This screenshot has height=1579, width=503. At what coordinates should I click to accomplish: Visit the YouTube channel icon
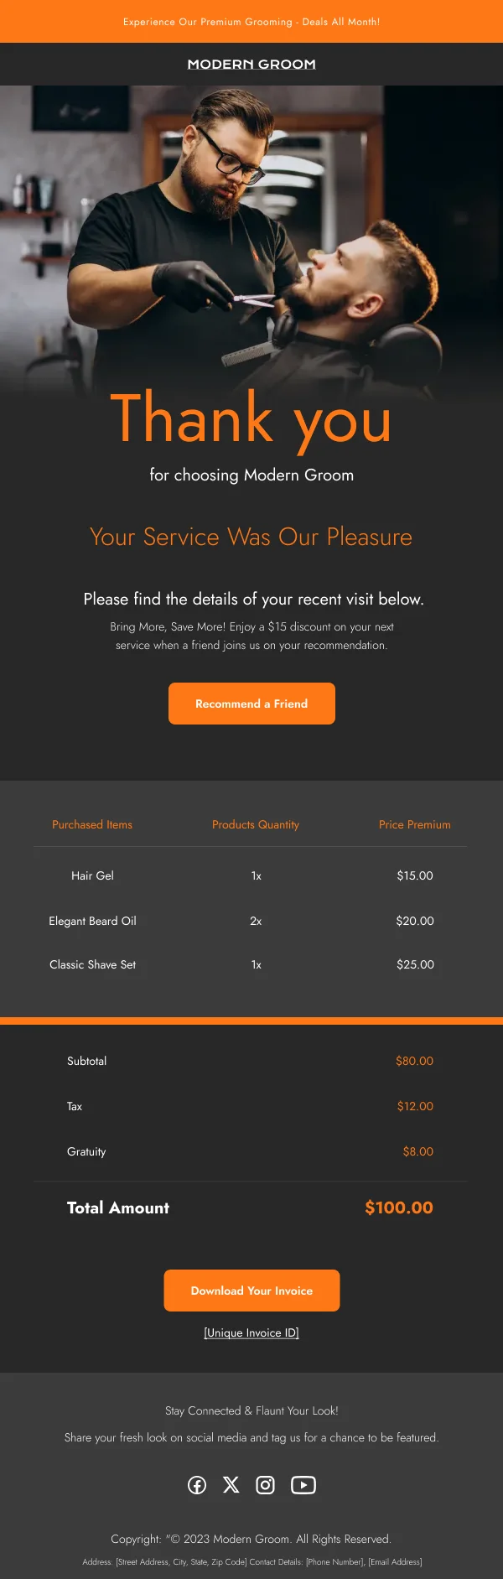pos(303,1484)
